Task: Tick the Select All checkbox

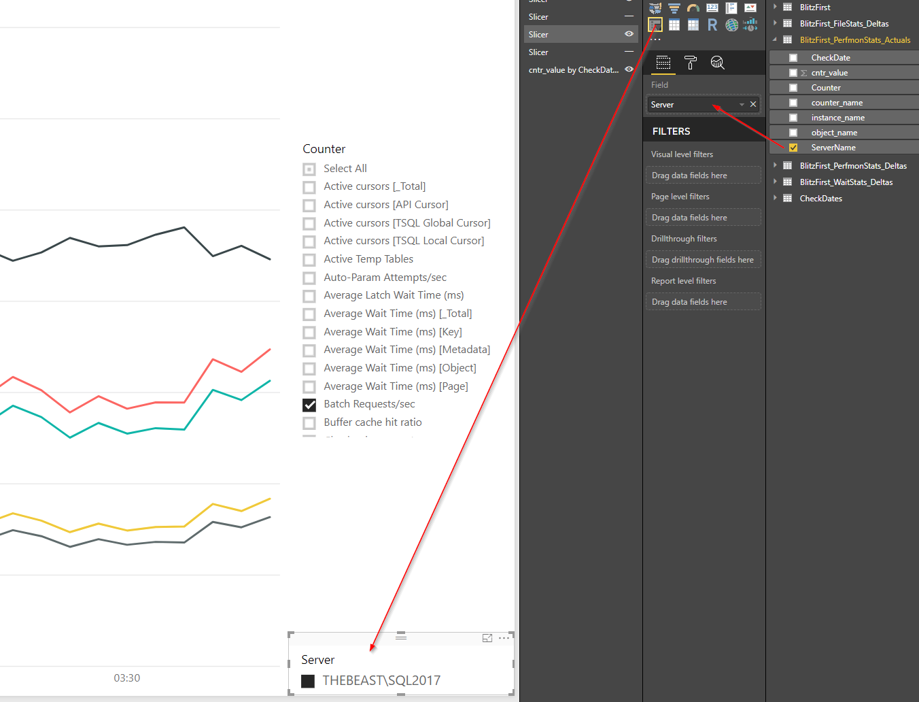Action: [309, 169]
